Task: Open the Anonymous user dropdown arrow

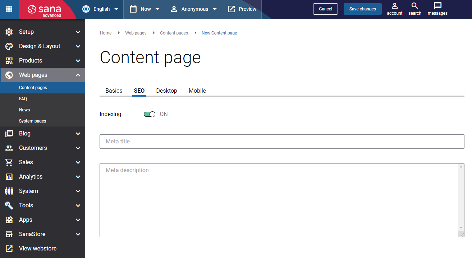Action: [215, 9]
